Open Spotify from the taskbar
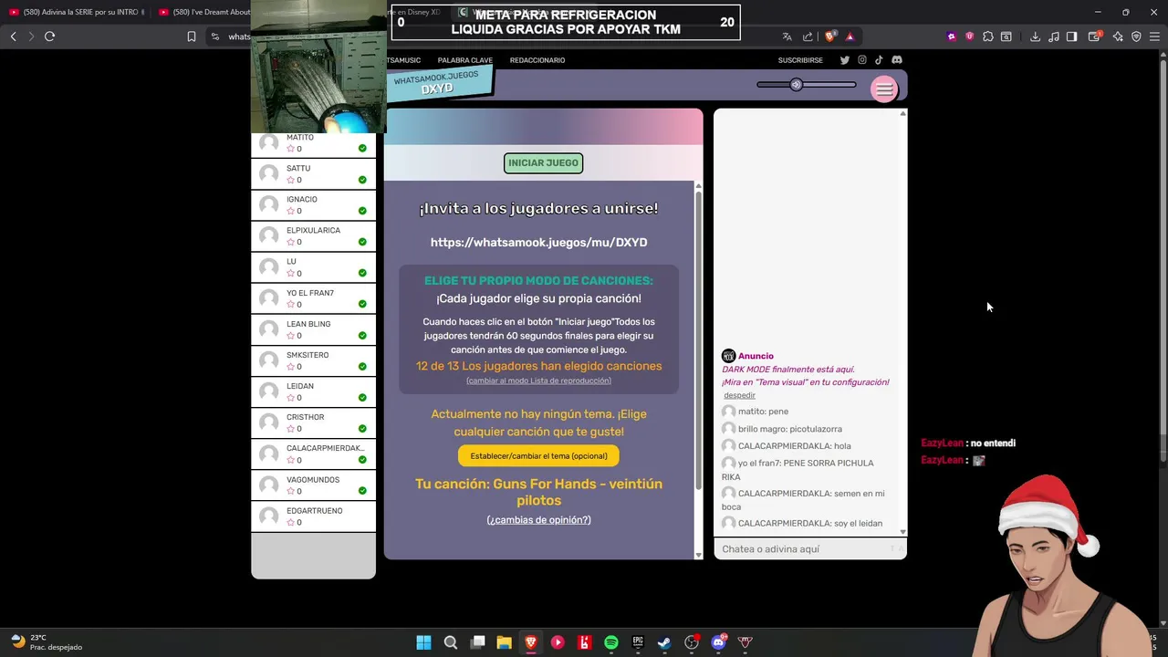Viewport: 1168px width, 657px height. pyautogui.click(x=611, y=642)
